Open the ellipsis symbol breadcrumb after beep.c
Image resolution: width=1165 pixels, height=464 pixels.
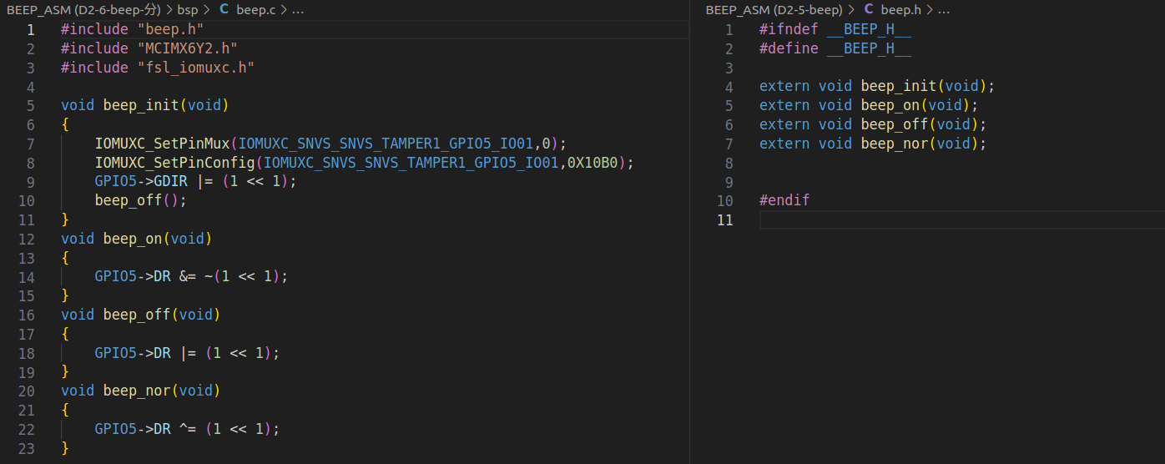pyautogui.click(x=297, y=10)
